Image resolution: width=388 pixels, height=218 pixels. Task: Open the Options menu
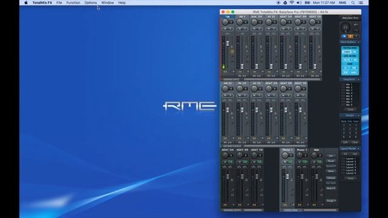90,2
